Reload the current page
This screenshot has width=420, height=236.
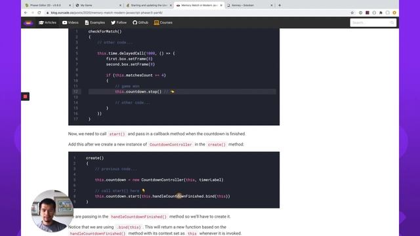point(39,12)
